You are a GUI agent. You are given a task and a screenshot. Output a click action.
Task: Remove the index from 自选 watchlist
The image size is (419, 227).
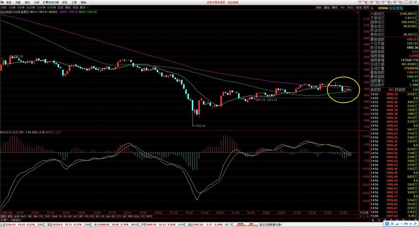coord(358,7)
